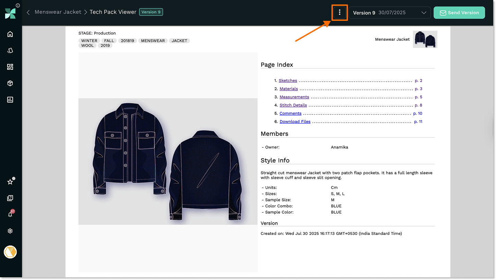Image resolution: width=496 pixels, height=280 pixels.
Task: Open the help question-mark icon
Action: click(10, 198)
